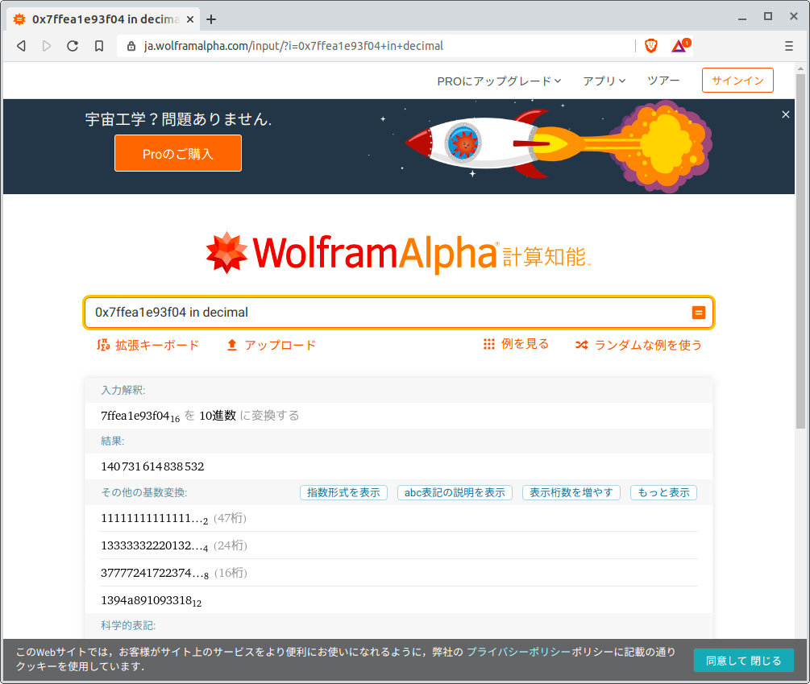
Task: Expand the PROにアップグレード dropdown
Action: 500,80
